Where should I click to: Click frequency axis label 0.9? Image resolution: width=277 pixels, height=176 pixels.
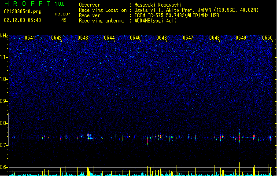tap(4, 101)
